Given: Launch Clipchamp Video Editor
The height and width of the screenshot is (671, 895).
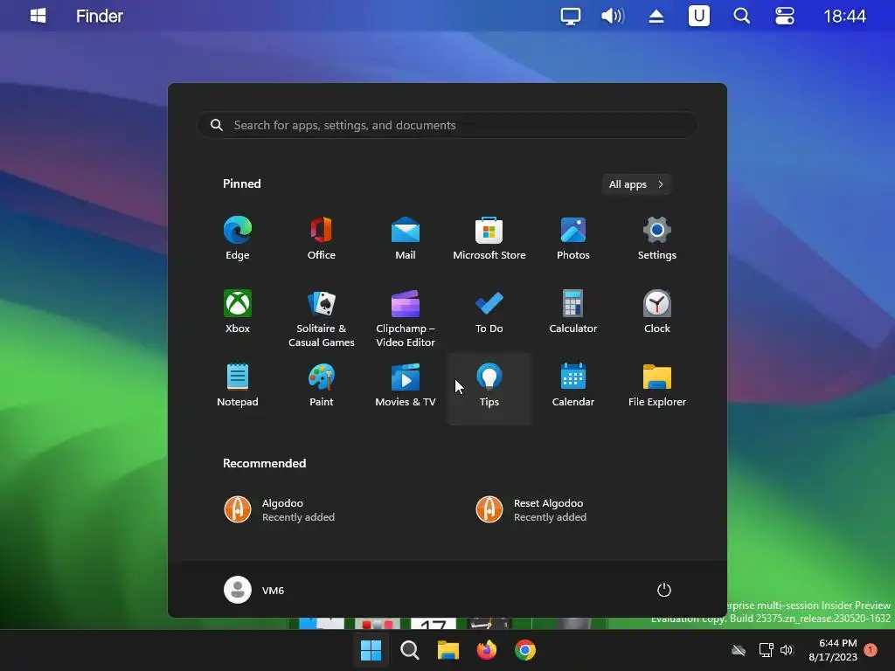Looking at the screenshot, I should 406,318.
